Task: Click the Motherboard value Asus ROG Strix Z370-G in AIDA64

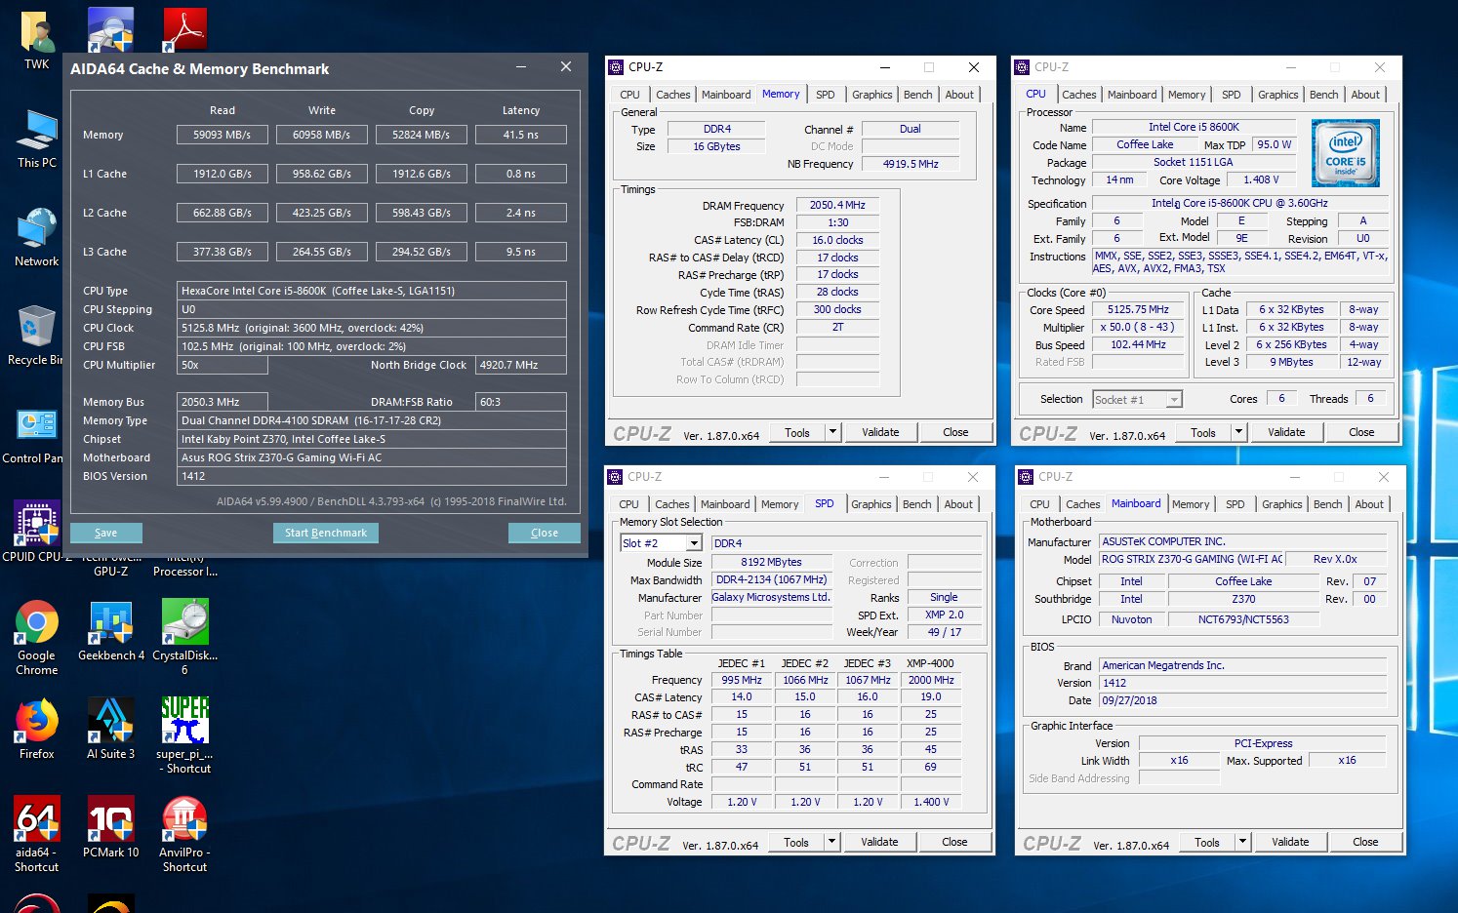Action: (372, 457)
